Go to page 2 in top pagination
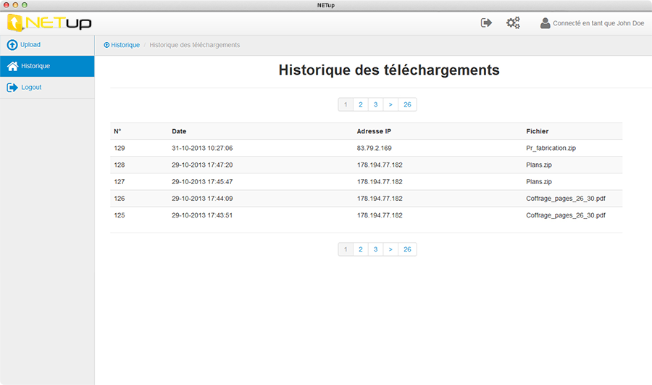 click(x=361, y=104)
